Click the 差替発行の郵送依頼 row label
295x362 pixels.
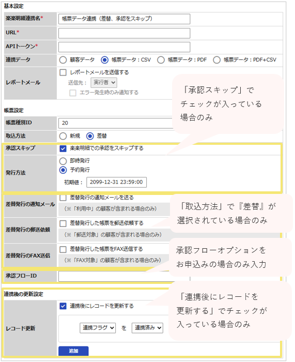[28, 230]
